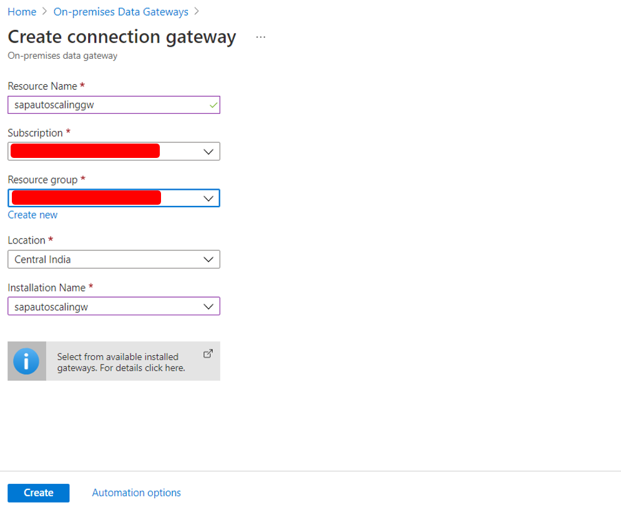Click breadcrumb chevron after On-premises Data Gateways
This screenshot has width=621, height=510.
pyautogui.click(x=197, y=11)
